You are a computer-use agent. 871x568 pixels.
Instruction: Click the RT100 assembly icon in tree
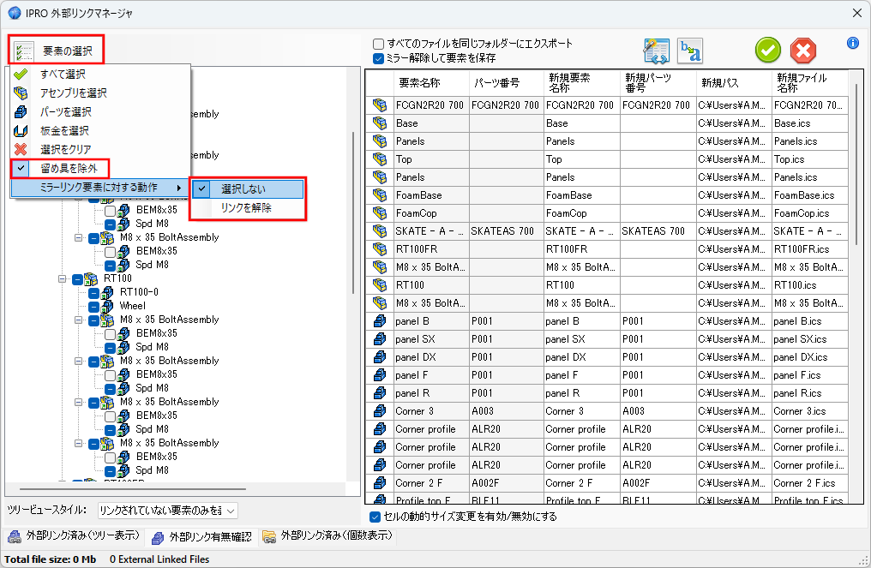coord(91,278)
